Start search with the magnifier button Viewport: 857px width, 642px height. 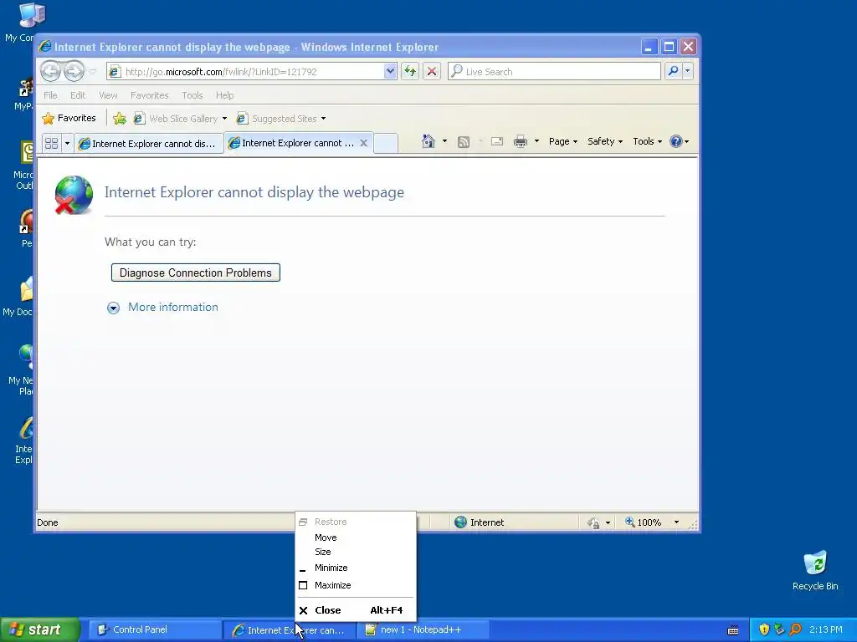click(x=674, y=71)
